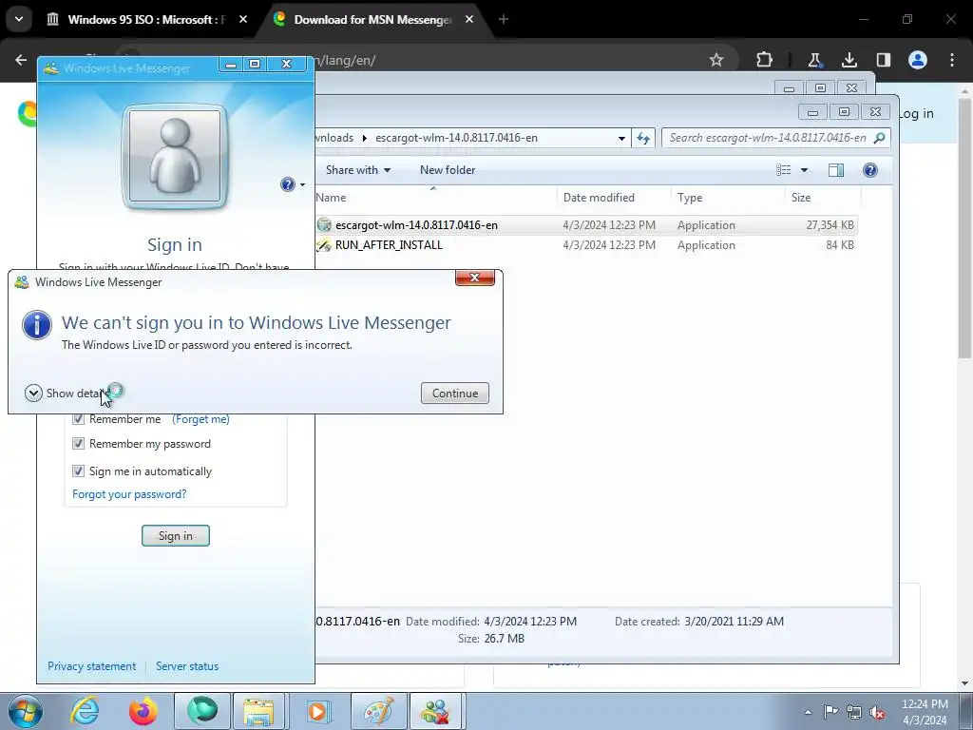The height and width of the screenshot is (730, 973).
Task: Open the browser extensions icon
Action: 765,60
